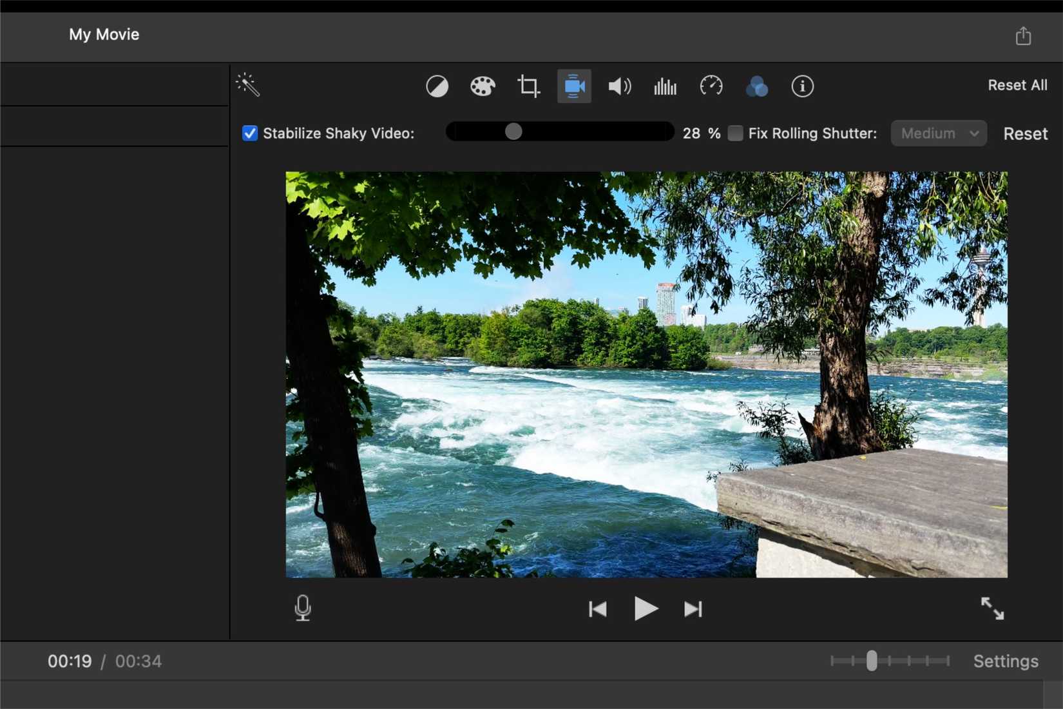The width and height of the screenshot is (1063, 709).
Task: Open the Volume controls
Action: coord(619,86)
